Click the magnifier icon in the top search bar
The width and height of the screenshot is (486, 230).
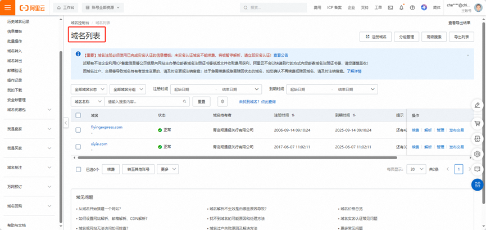pyautogui.click(x=246, y=8)
